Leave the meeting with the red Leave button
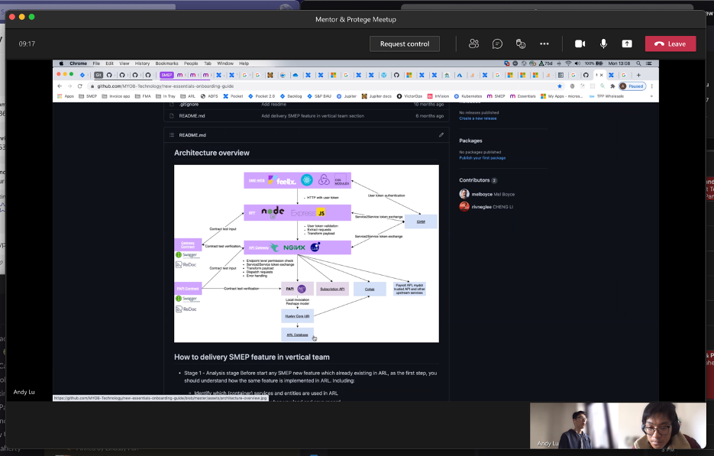 point(670,44)
